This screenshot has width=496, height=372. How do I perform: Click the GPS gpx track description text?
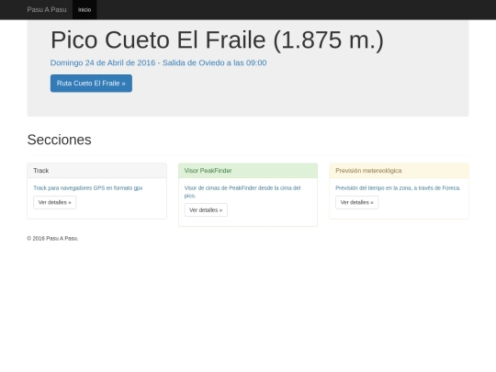tap(88, 188)
